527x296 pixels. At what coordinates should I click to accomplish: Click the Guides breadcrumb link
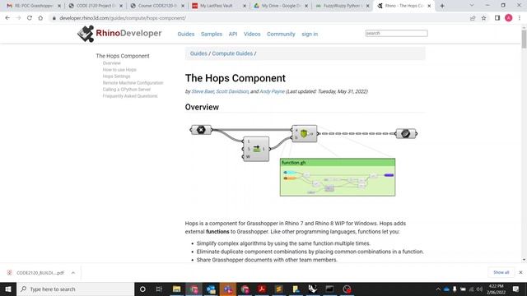[x=198, y=53]
